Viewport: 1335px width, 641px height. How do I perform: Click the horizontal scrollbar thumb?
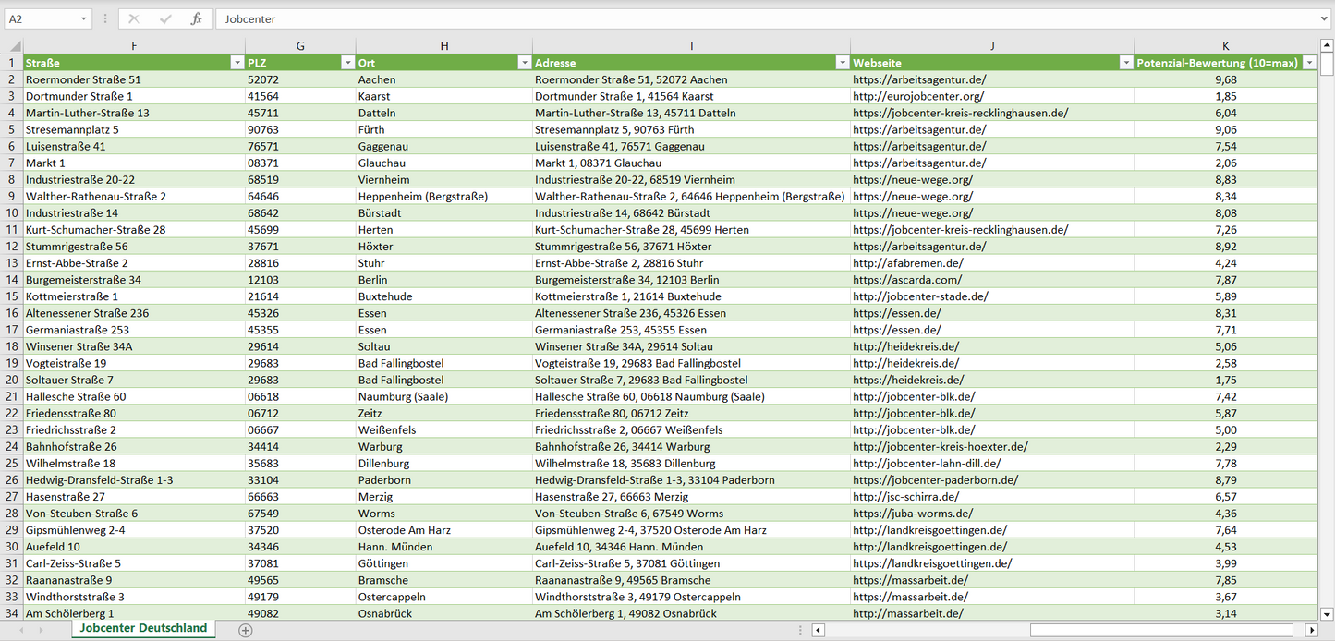point(1159,630)
